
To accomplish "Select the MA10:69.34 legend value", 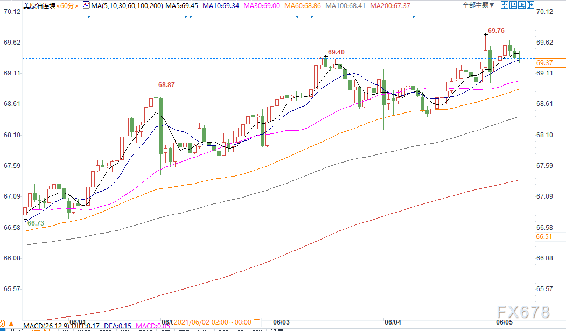I will [x=221, y=6].
